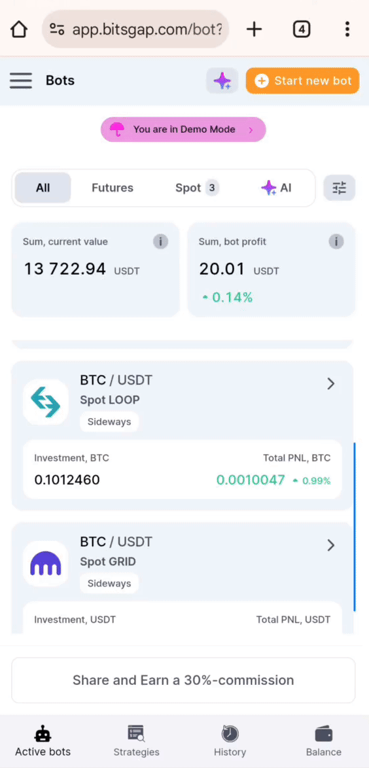Switch to the AI bots tab
Image resolution: width=369 pixels, height=768 pixels.
point(277,188)
